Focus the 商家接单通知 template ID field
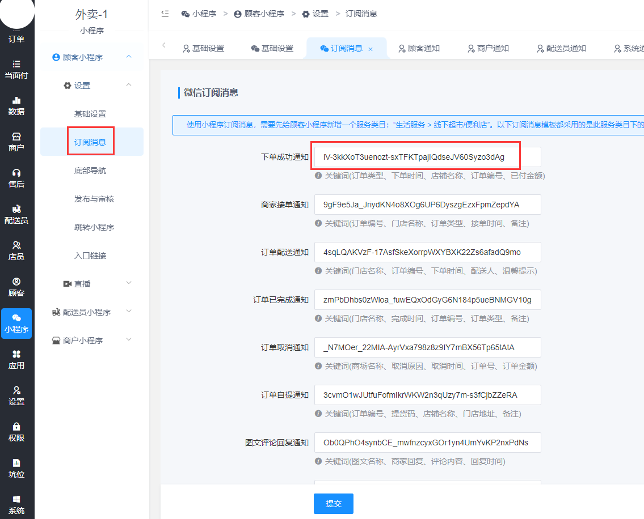This screenshot has height=519, width=644. tap(428, 205)
